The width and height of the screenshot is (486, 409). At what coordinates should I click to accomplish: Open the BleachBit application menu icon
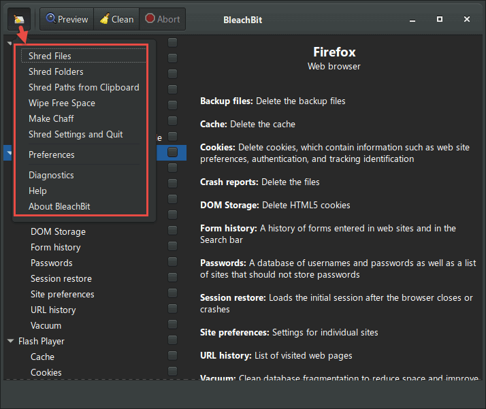[19, 19]
